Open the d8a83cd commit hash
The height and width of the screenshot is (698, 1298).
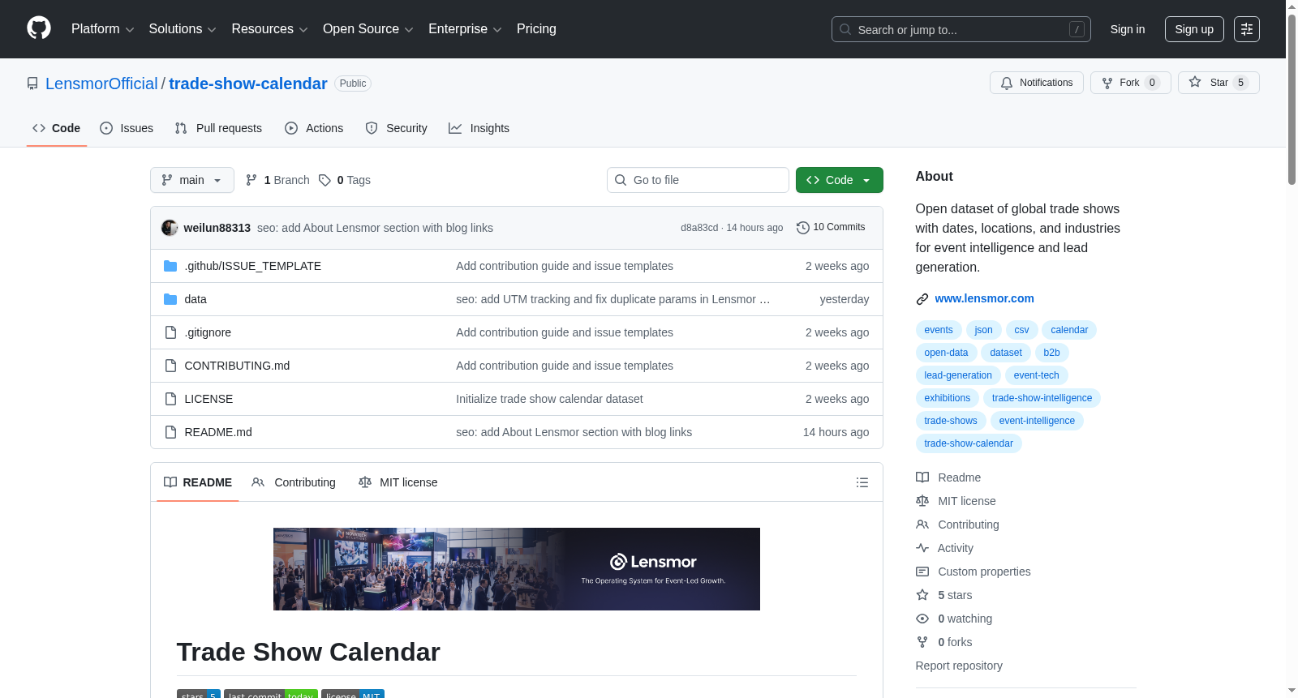coord(699,228)
